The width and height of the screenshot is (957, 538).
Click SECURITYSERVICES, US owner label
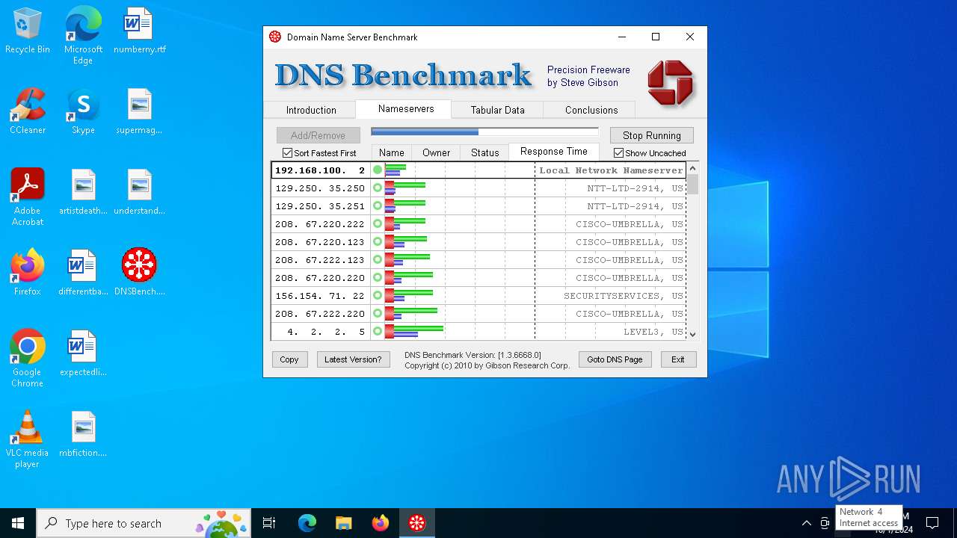click(624, 296)
